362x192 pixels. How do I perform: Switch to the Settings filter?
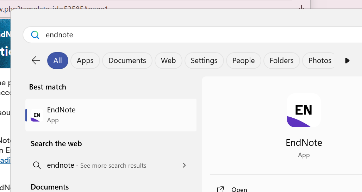point(204,61)
